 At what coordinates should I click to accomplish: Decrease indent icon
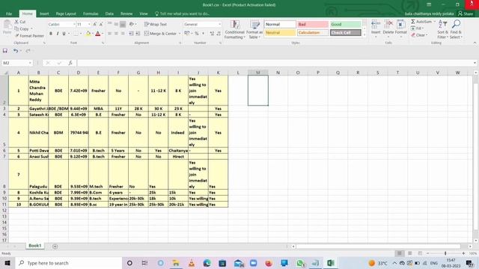pos(132,34)
